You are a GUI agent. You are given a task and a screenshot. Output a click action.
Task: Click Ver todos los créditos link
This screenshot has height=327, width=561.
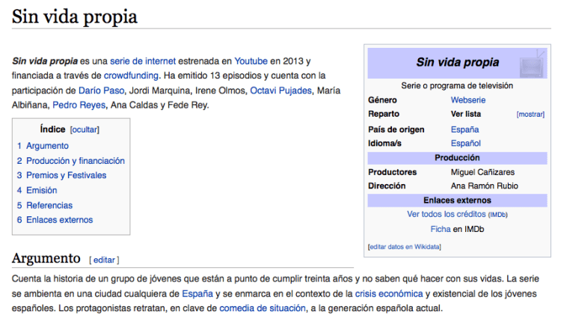click(447, 214)
